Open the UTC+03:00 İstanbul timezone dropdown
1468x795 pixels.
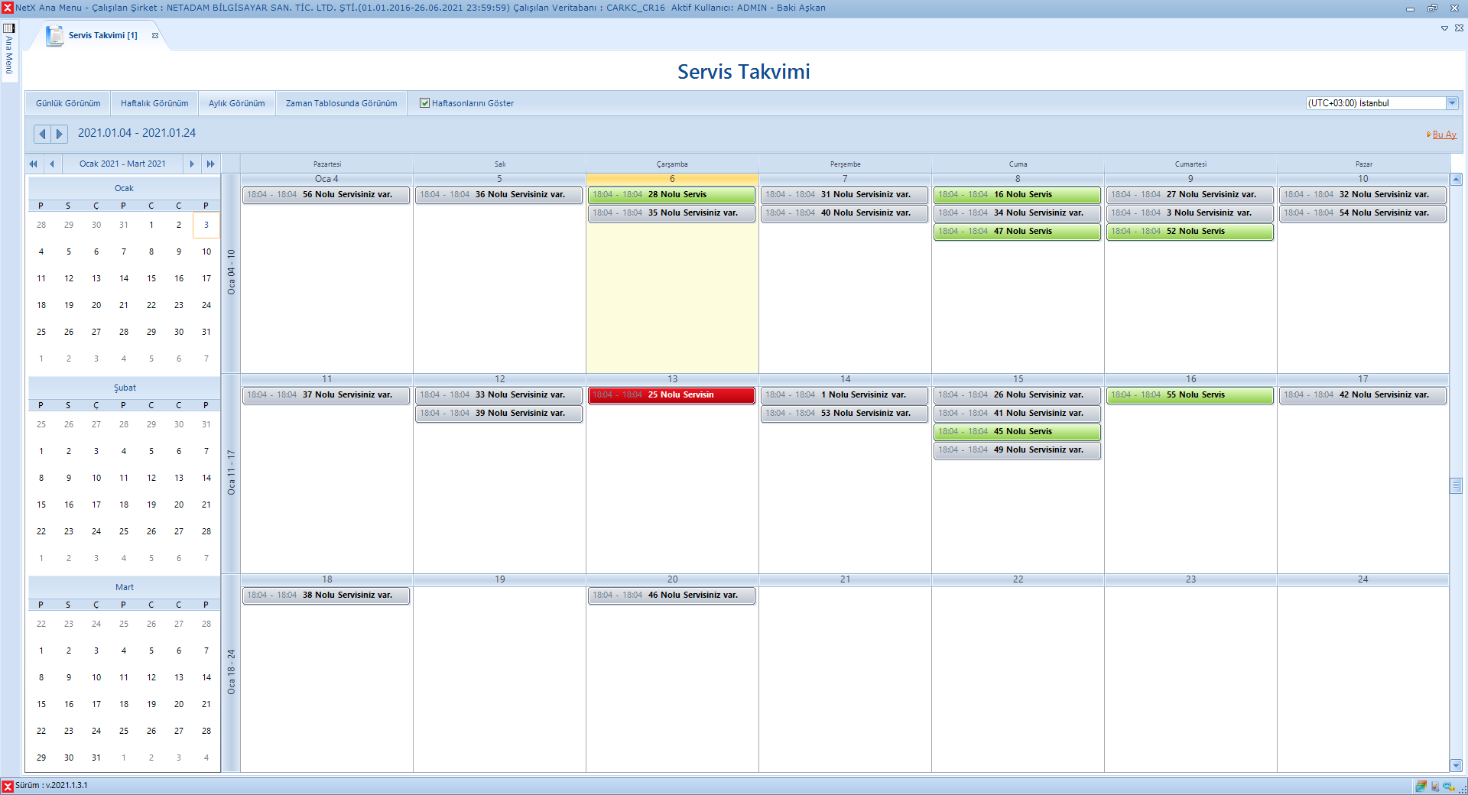1451,103
